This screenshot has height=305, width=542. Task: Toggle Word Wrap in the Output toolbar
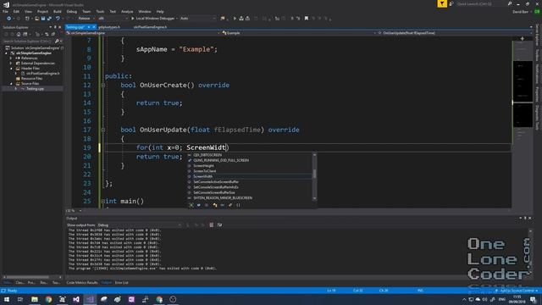[219, 225]
